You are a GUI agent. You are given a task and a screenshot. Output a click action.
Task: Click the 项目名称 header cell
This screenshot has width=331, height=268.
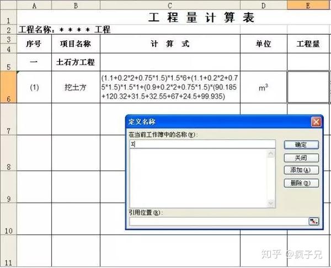coord(76,44)
